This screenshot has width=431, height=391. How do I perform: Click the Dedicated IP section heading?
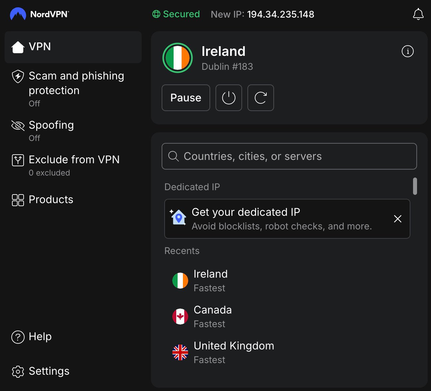pos(192,187)
